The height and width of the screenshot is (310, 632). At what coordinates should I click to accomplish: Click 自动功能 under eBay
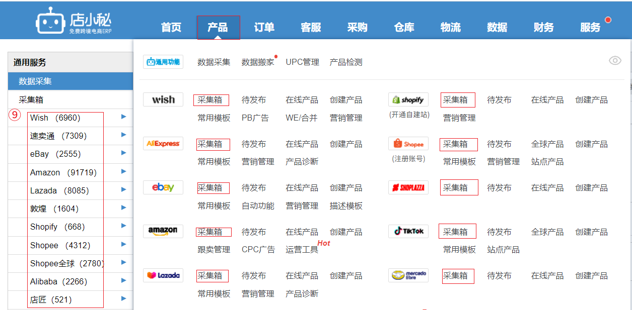coord(258,206)
